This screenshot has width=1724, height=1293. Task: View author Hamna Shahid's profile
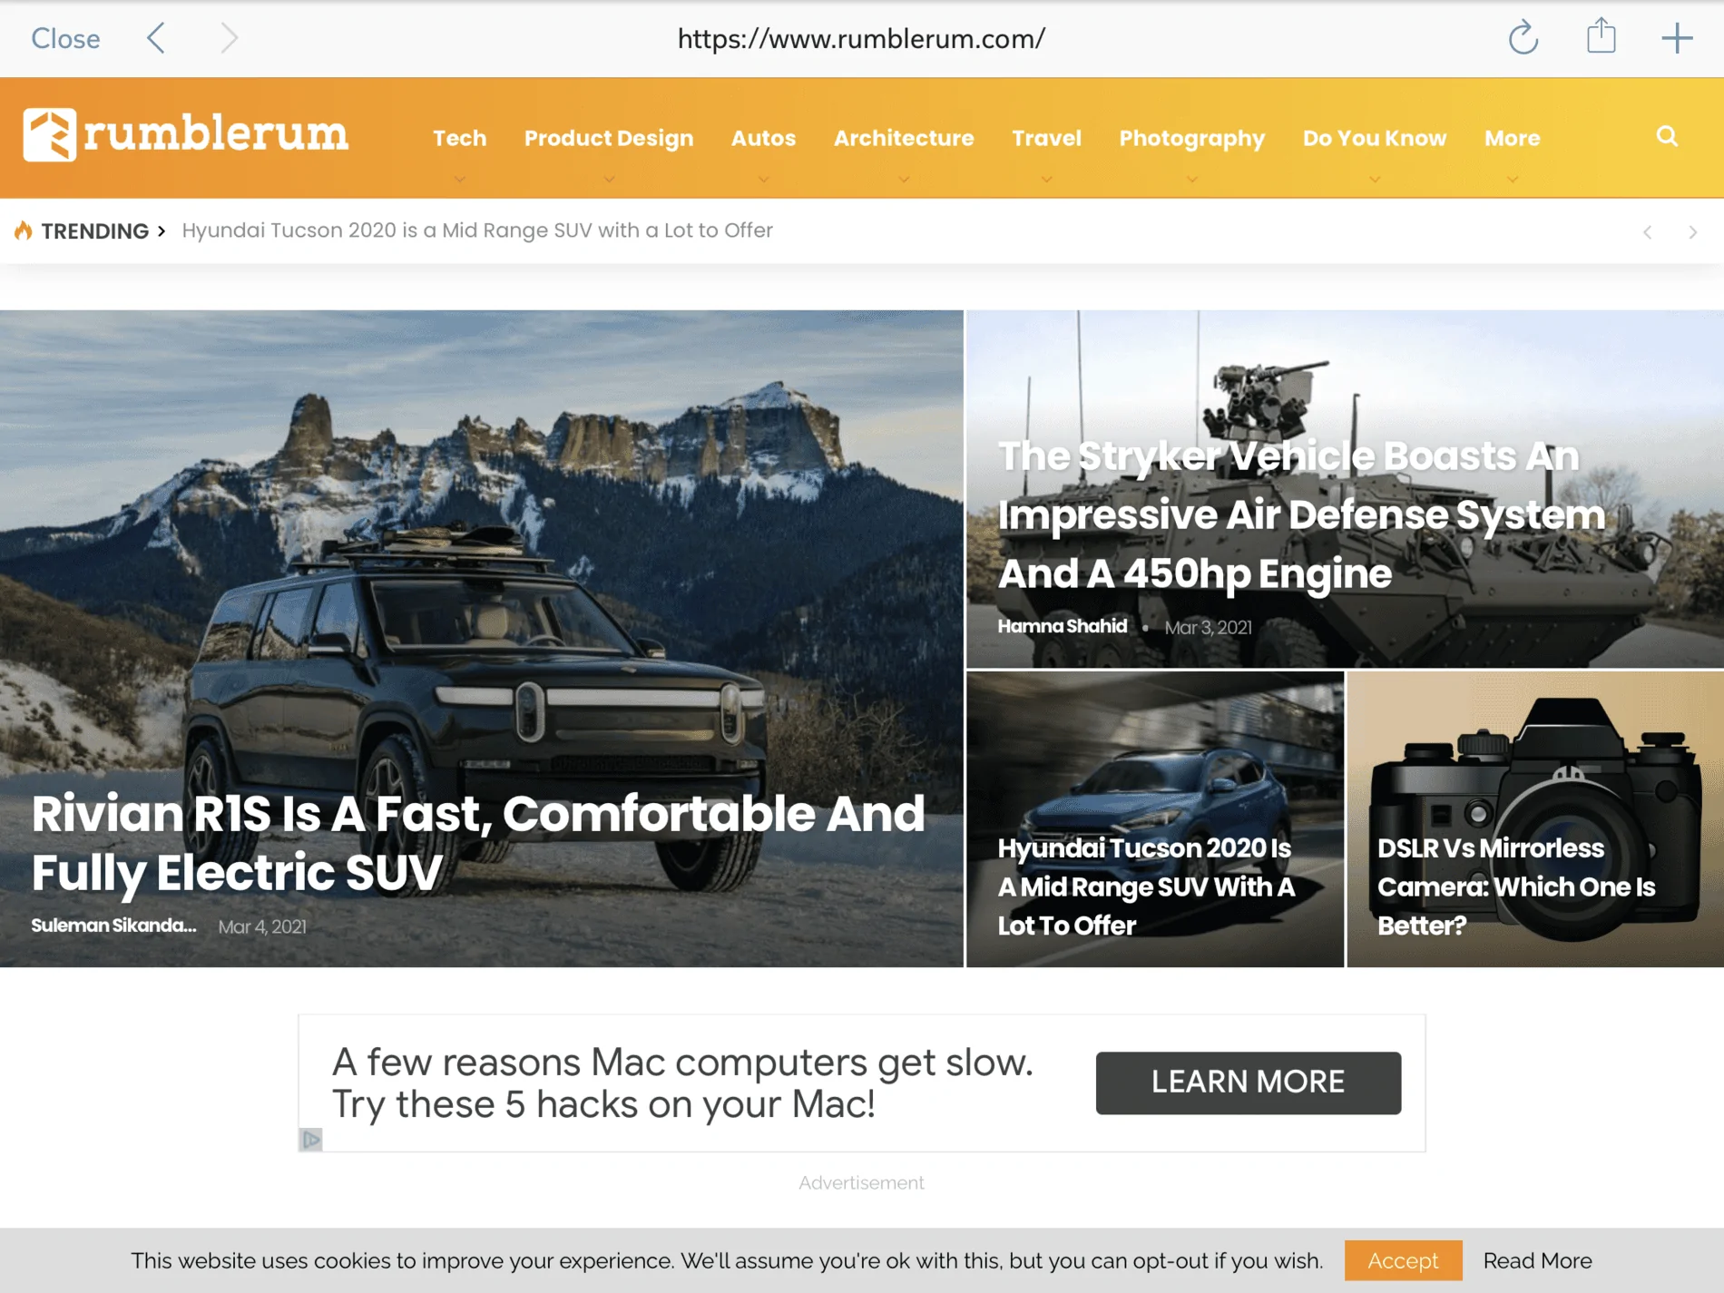point(1063,626)
